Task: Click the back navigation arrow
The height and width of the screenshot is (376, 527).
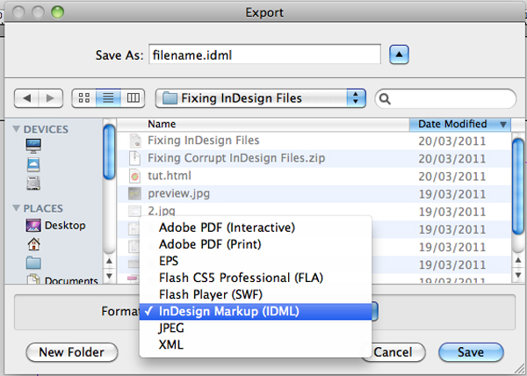Action: tap(26, 98)
